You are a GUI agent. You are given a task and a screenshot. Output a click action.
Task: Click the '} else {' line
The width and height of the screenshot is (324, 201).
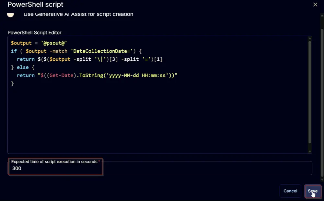point(23,67)
